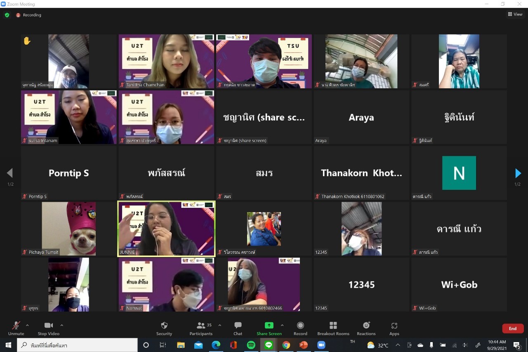Expand audio options arrow beside Unmute
528x352 pixels.
click(x=27, y=325)
